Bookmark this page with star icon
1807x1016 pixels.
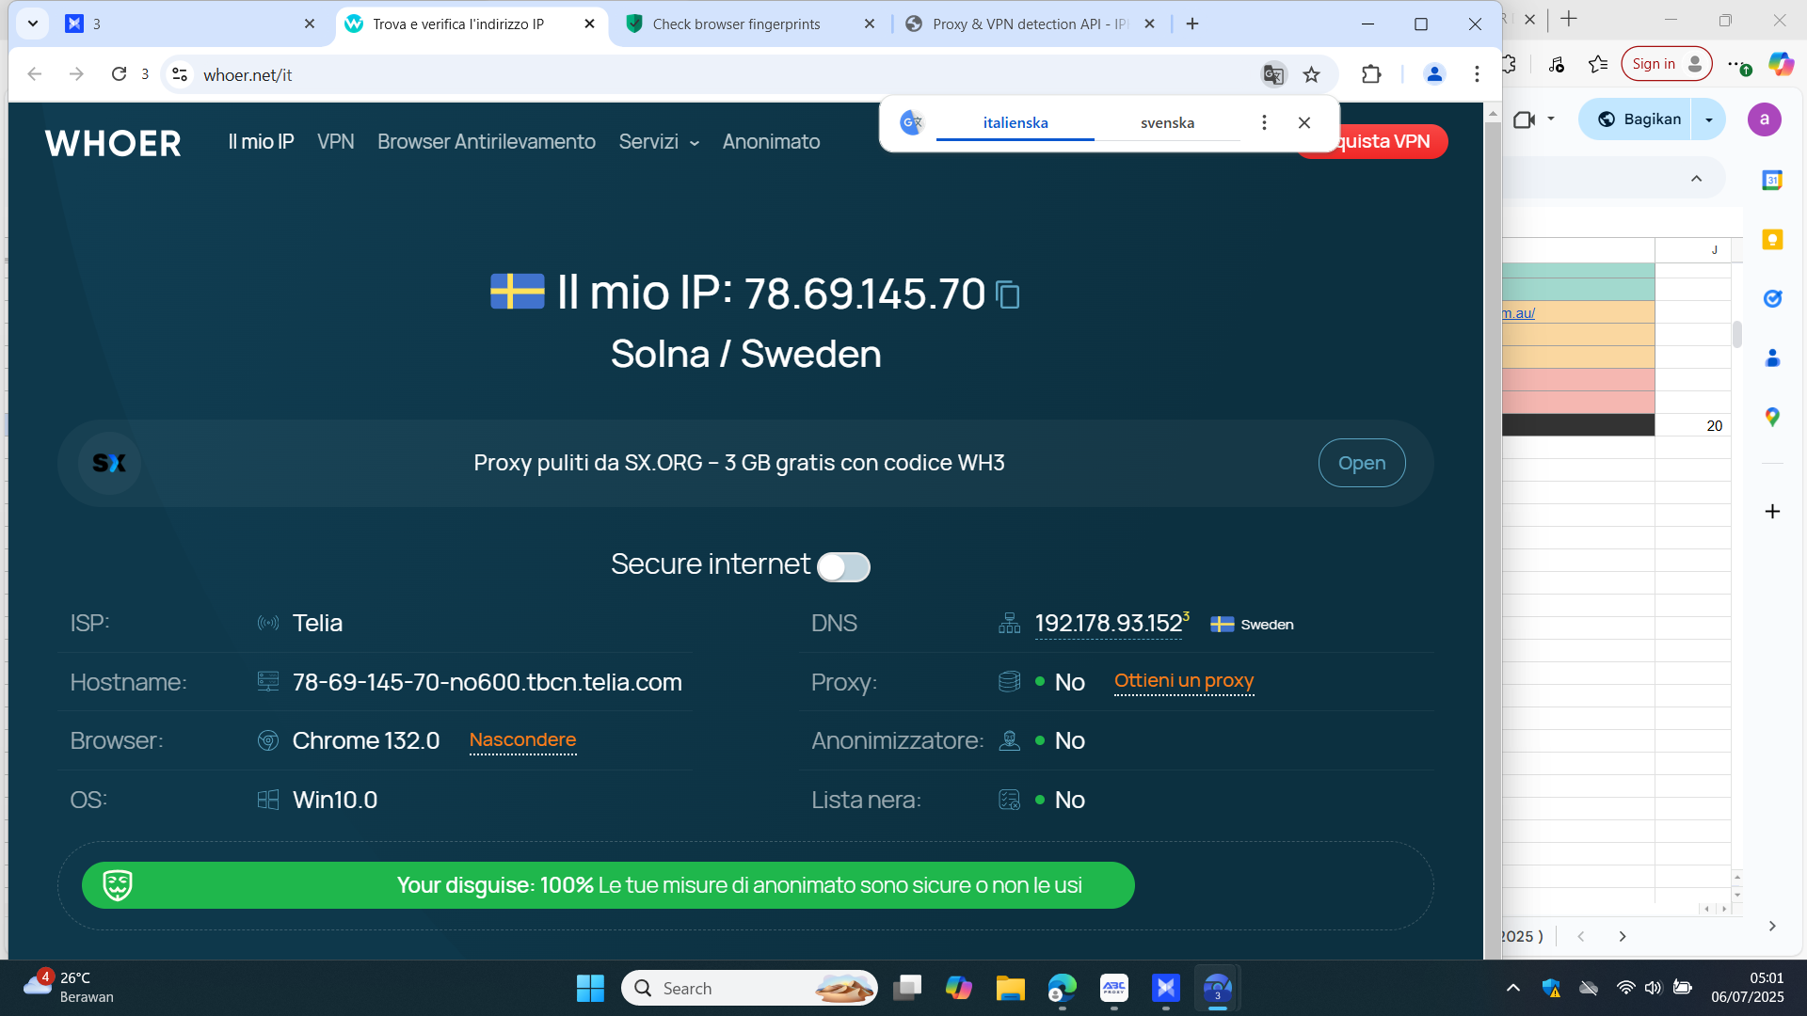point(1312,74)
